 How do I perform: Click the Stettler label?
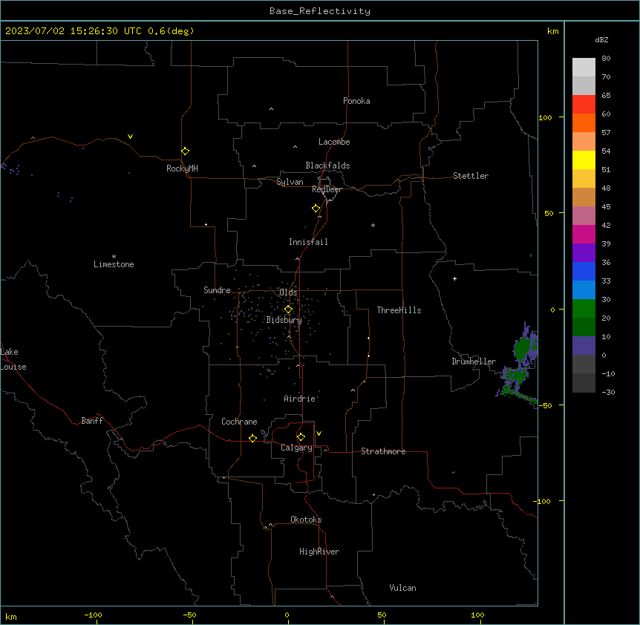(471, 176)
